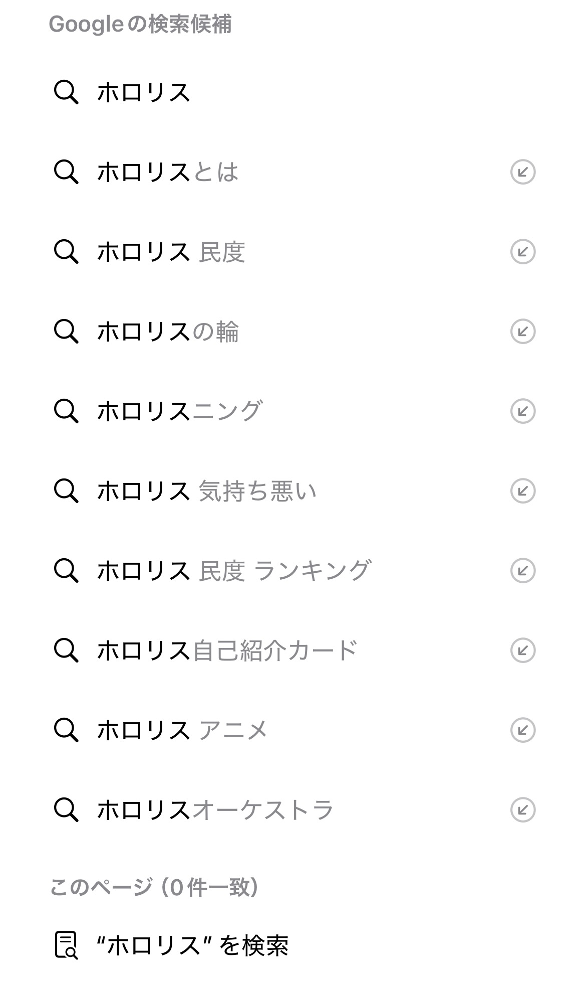
Task: Pick ホロリス 民度 ランキング suggestion
Action: click(x=234, y=571)
